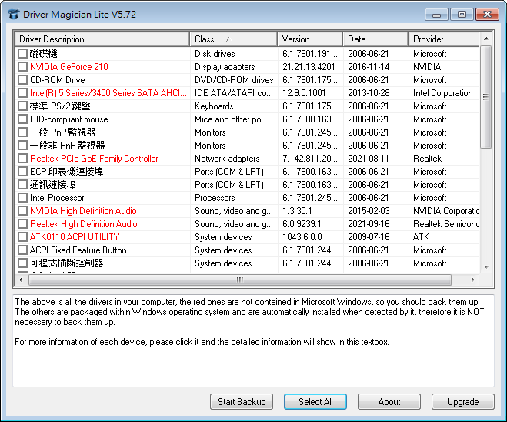Click the Version column header
507x422 pixels.
309,39
